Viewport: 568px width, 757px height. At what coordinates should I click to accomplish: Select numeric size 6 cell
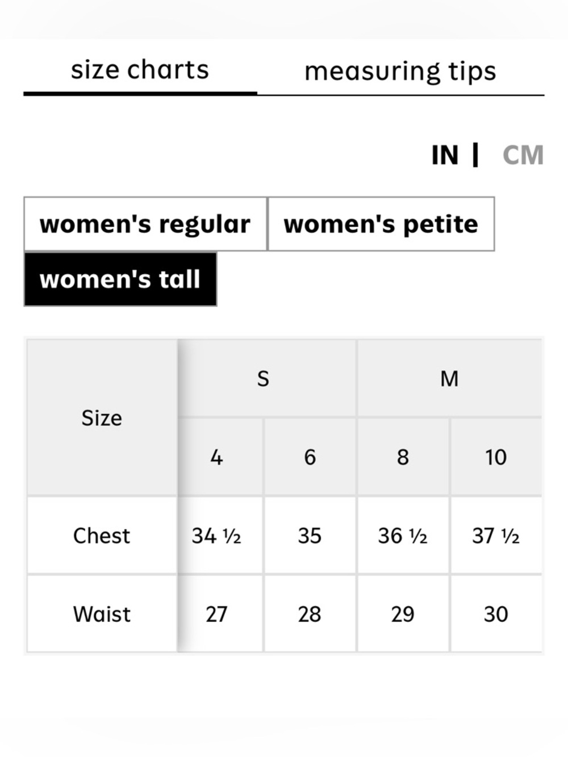coord(310,457)
